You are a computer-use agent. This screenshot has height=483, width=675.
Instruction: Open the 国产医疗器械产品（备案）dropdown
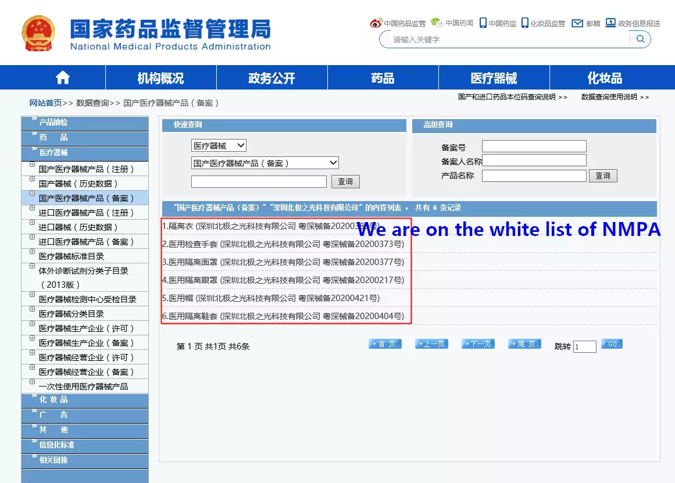pos(265,163)
